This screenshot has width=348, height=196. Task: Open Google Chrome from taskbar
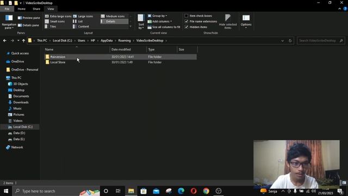tap(206, 191)
